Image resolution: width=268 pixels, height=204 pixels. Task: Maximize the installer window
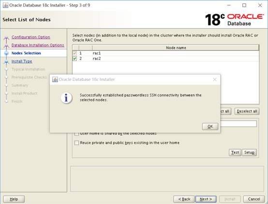coord(244,5)
